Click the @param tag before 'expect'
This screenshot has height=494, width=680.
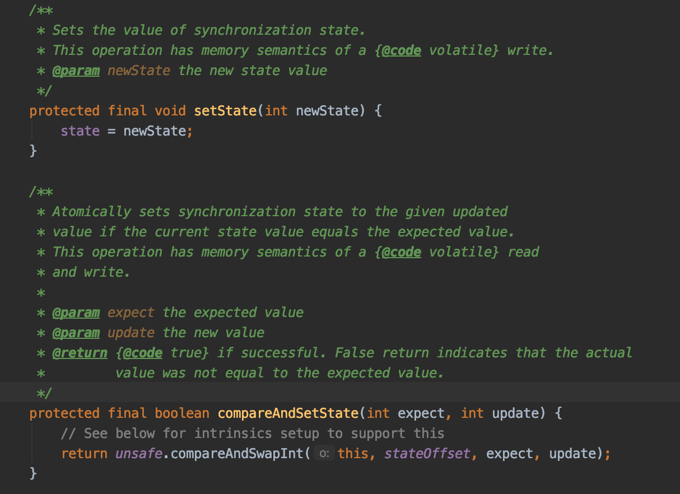coord(76,313)
